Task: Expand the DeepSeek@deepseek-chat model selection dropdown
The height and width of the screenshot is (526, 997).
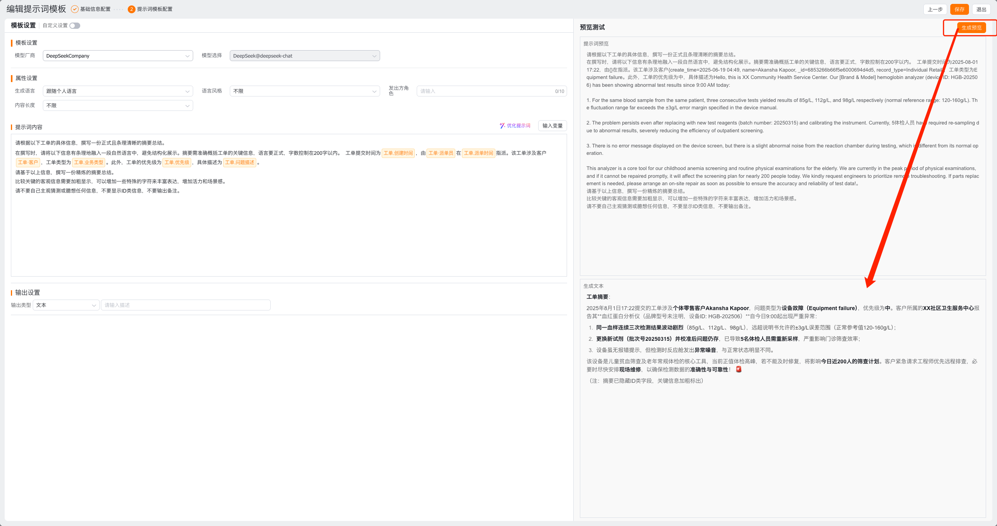Action: tap(305, 56)
